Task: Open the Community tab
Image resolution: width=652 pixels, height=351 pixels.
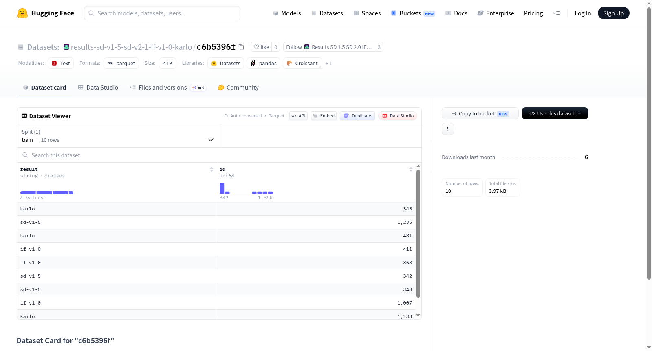Action: pyautogui.click(x=238, y=88)
